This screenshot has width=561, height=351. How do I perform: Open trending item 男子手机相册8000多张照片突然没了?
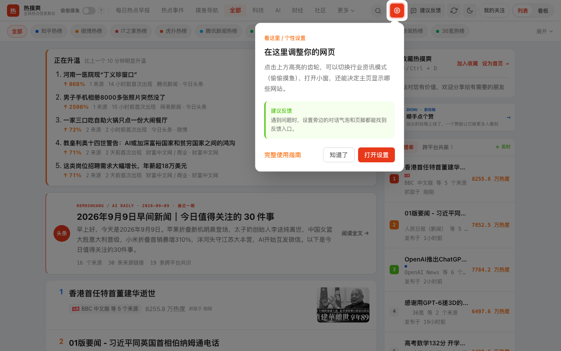click(x=114, y=97)
